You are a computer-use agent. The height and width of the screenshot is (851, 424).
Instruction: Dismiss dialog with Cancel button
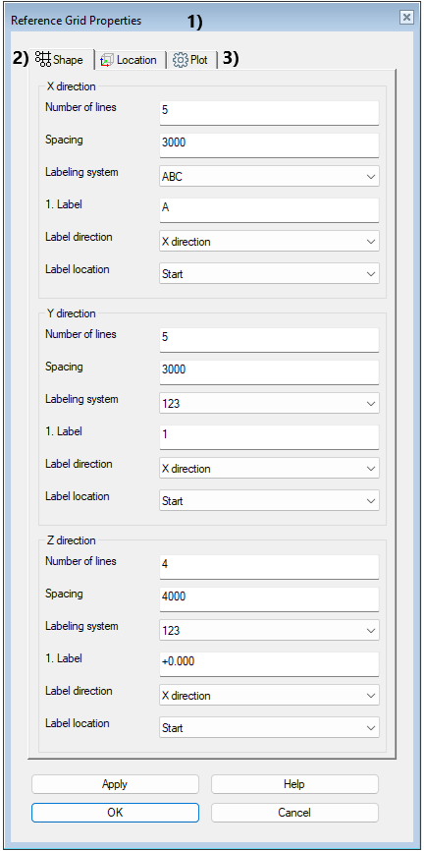pos(294,813)
